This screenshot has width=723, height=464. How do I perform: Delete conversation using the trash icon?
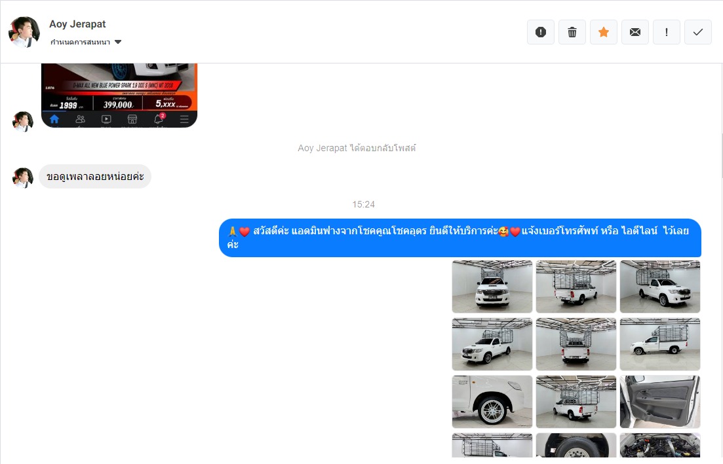(x=572, y=32)
